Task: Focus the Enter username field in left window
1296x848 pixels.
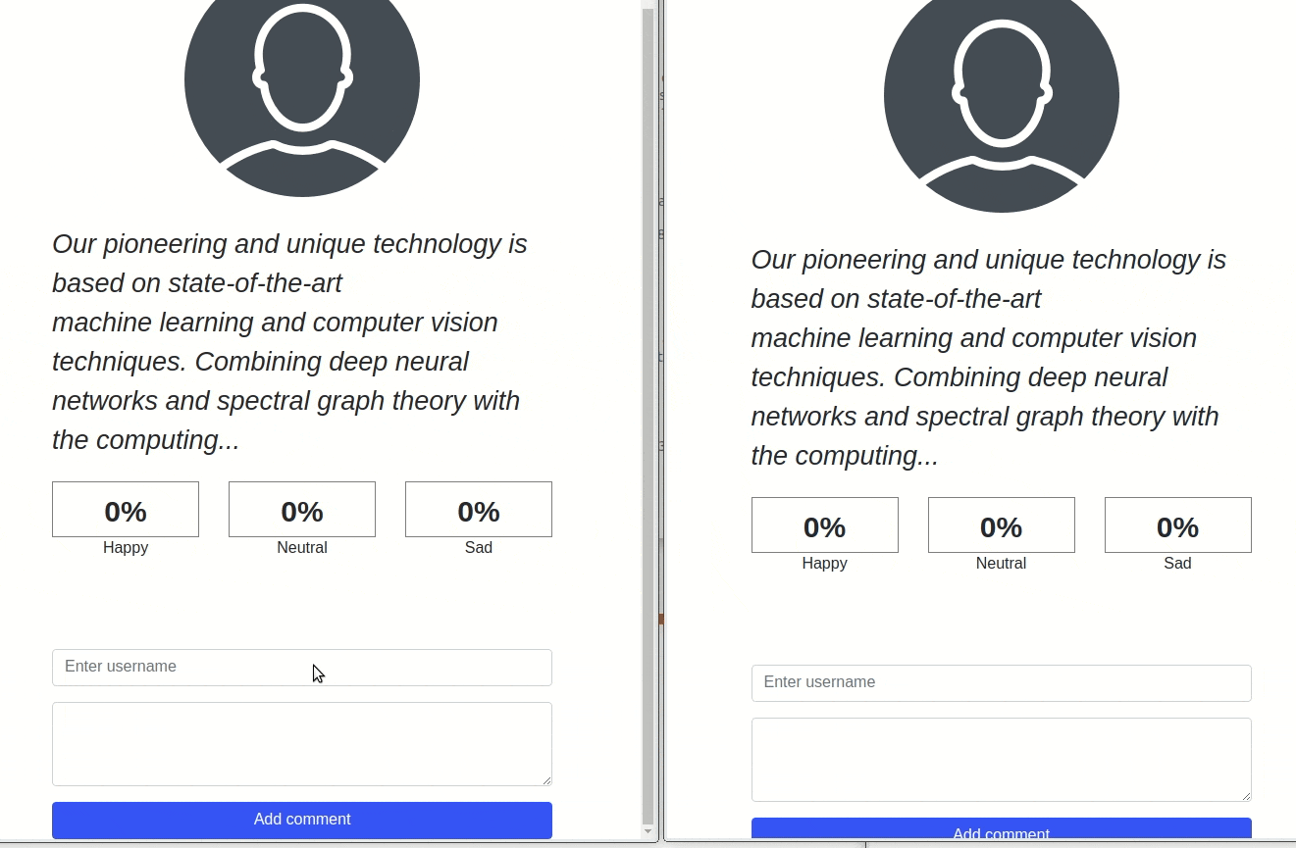Action: click(302, 668)
